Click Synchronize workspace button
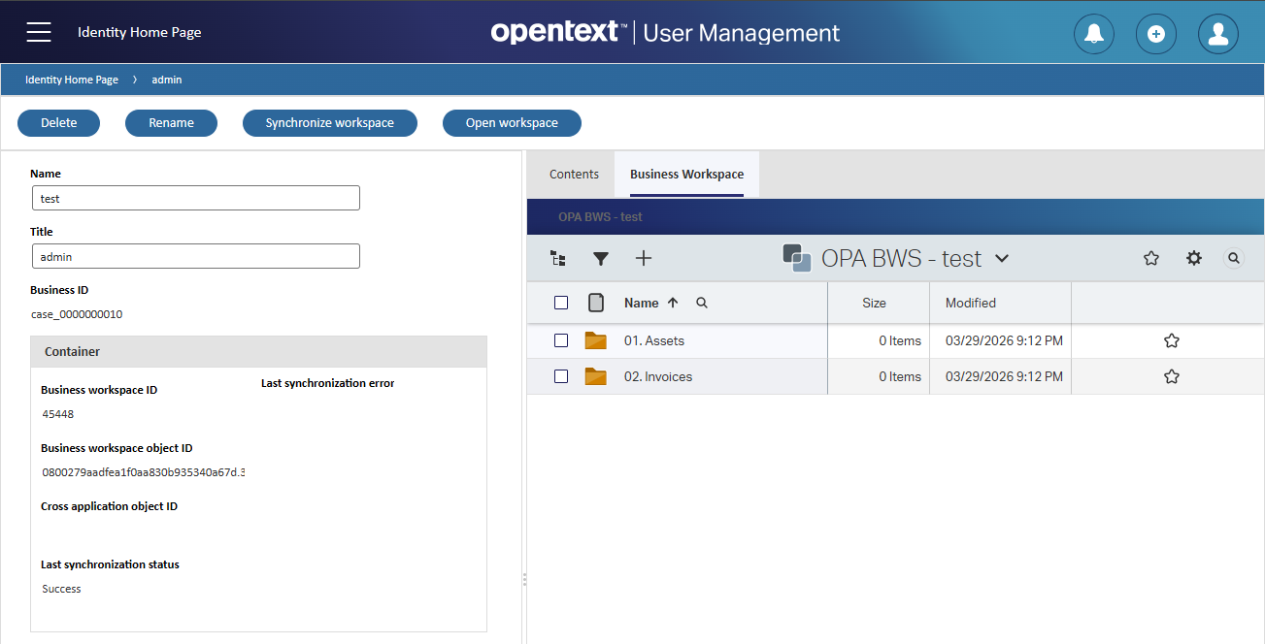The width and height of the screenshot is (1265, 644). click(x=330, y=123)
